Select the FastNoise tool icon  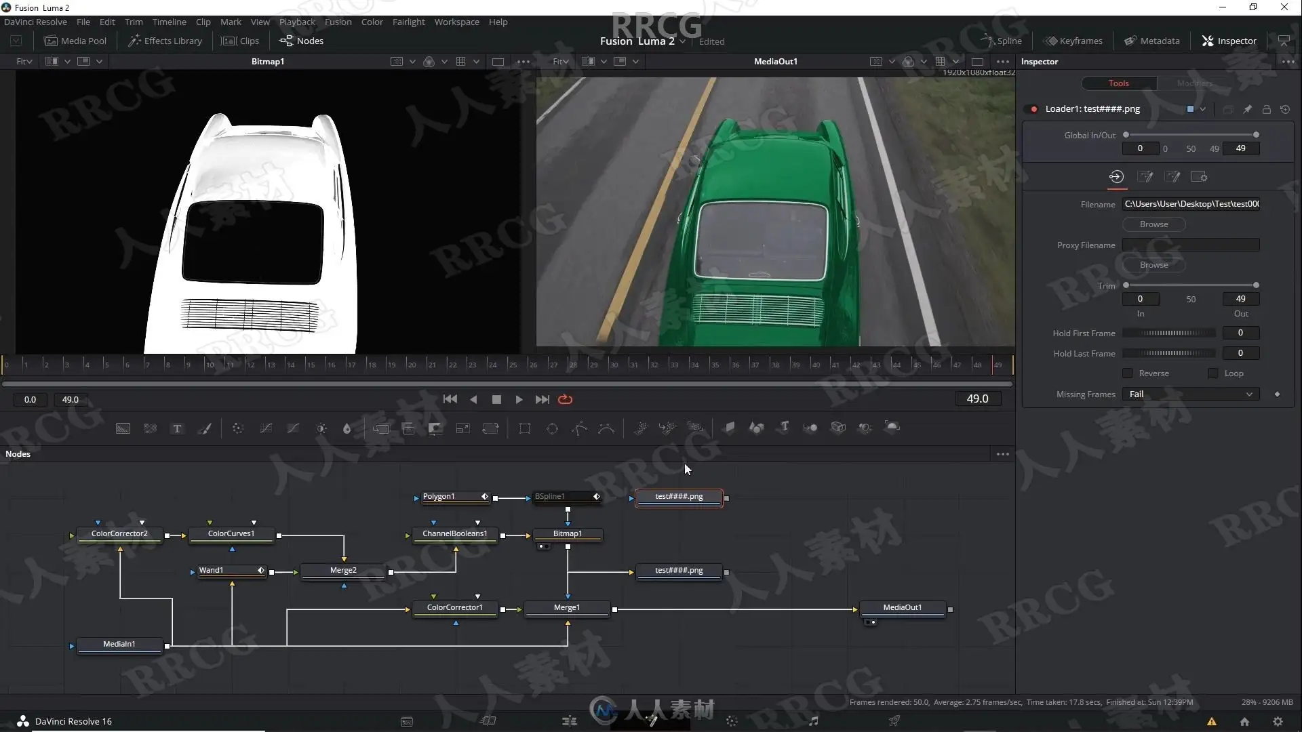[x=150, y=428]
